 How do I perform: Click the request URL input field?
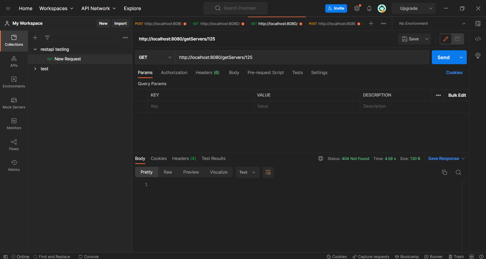tap(302, 57)
